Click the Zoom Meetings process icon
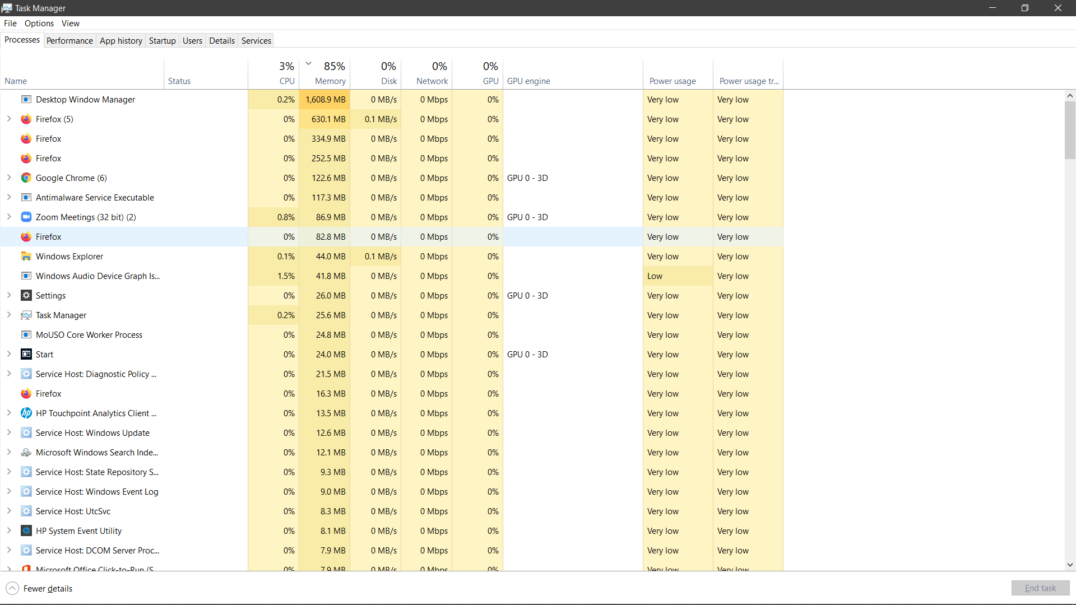 (26, 217)
